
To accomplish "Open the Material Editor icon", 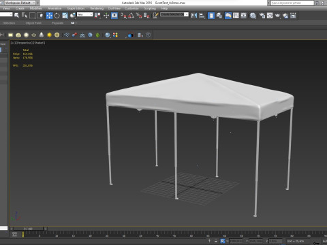I will (x=253, y=16).
